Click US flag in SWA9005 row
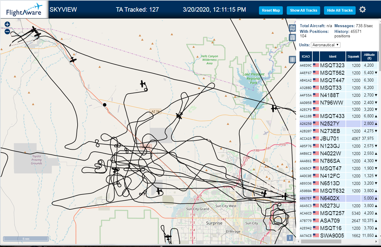381x247 pixels. coord(316,236)
